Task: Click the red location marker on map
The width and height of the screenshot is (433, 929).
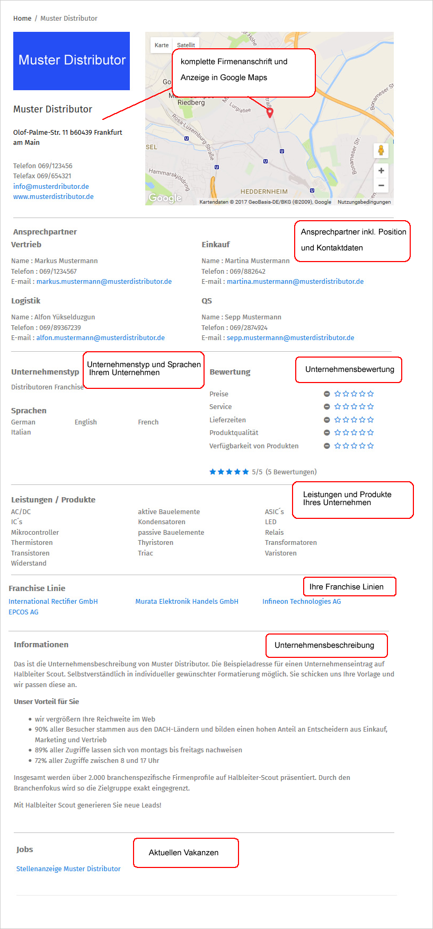Action: click(x=269, y=112)
